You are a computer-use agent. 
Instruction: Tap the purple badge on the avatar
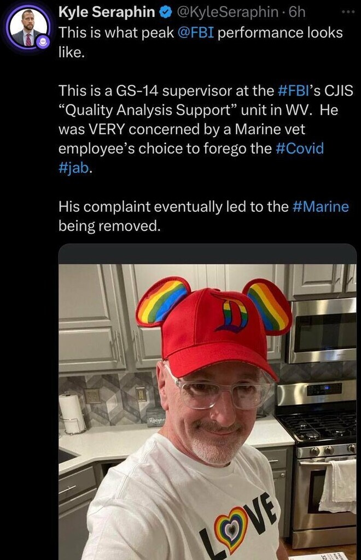click(43, 42)
